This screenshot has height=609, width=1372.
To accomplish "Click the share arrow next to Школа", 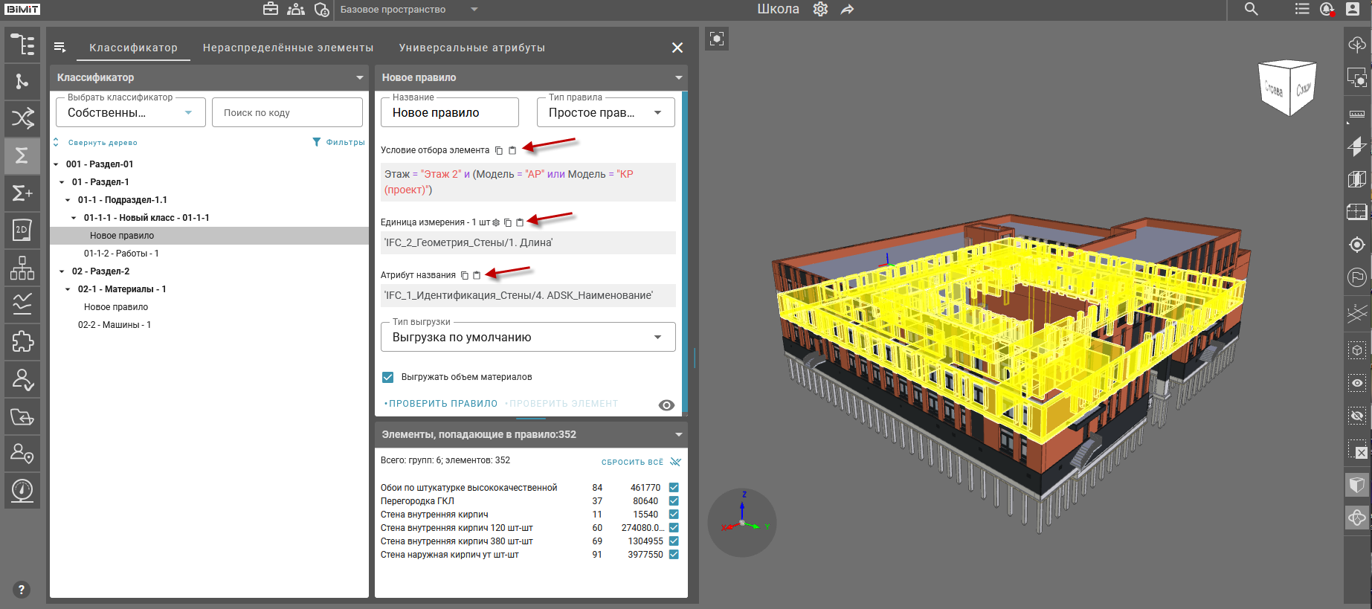I will coord(847,9).
